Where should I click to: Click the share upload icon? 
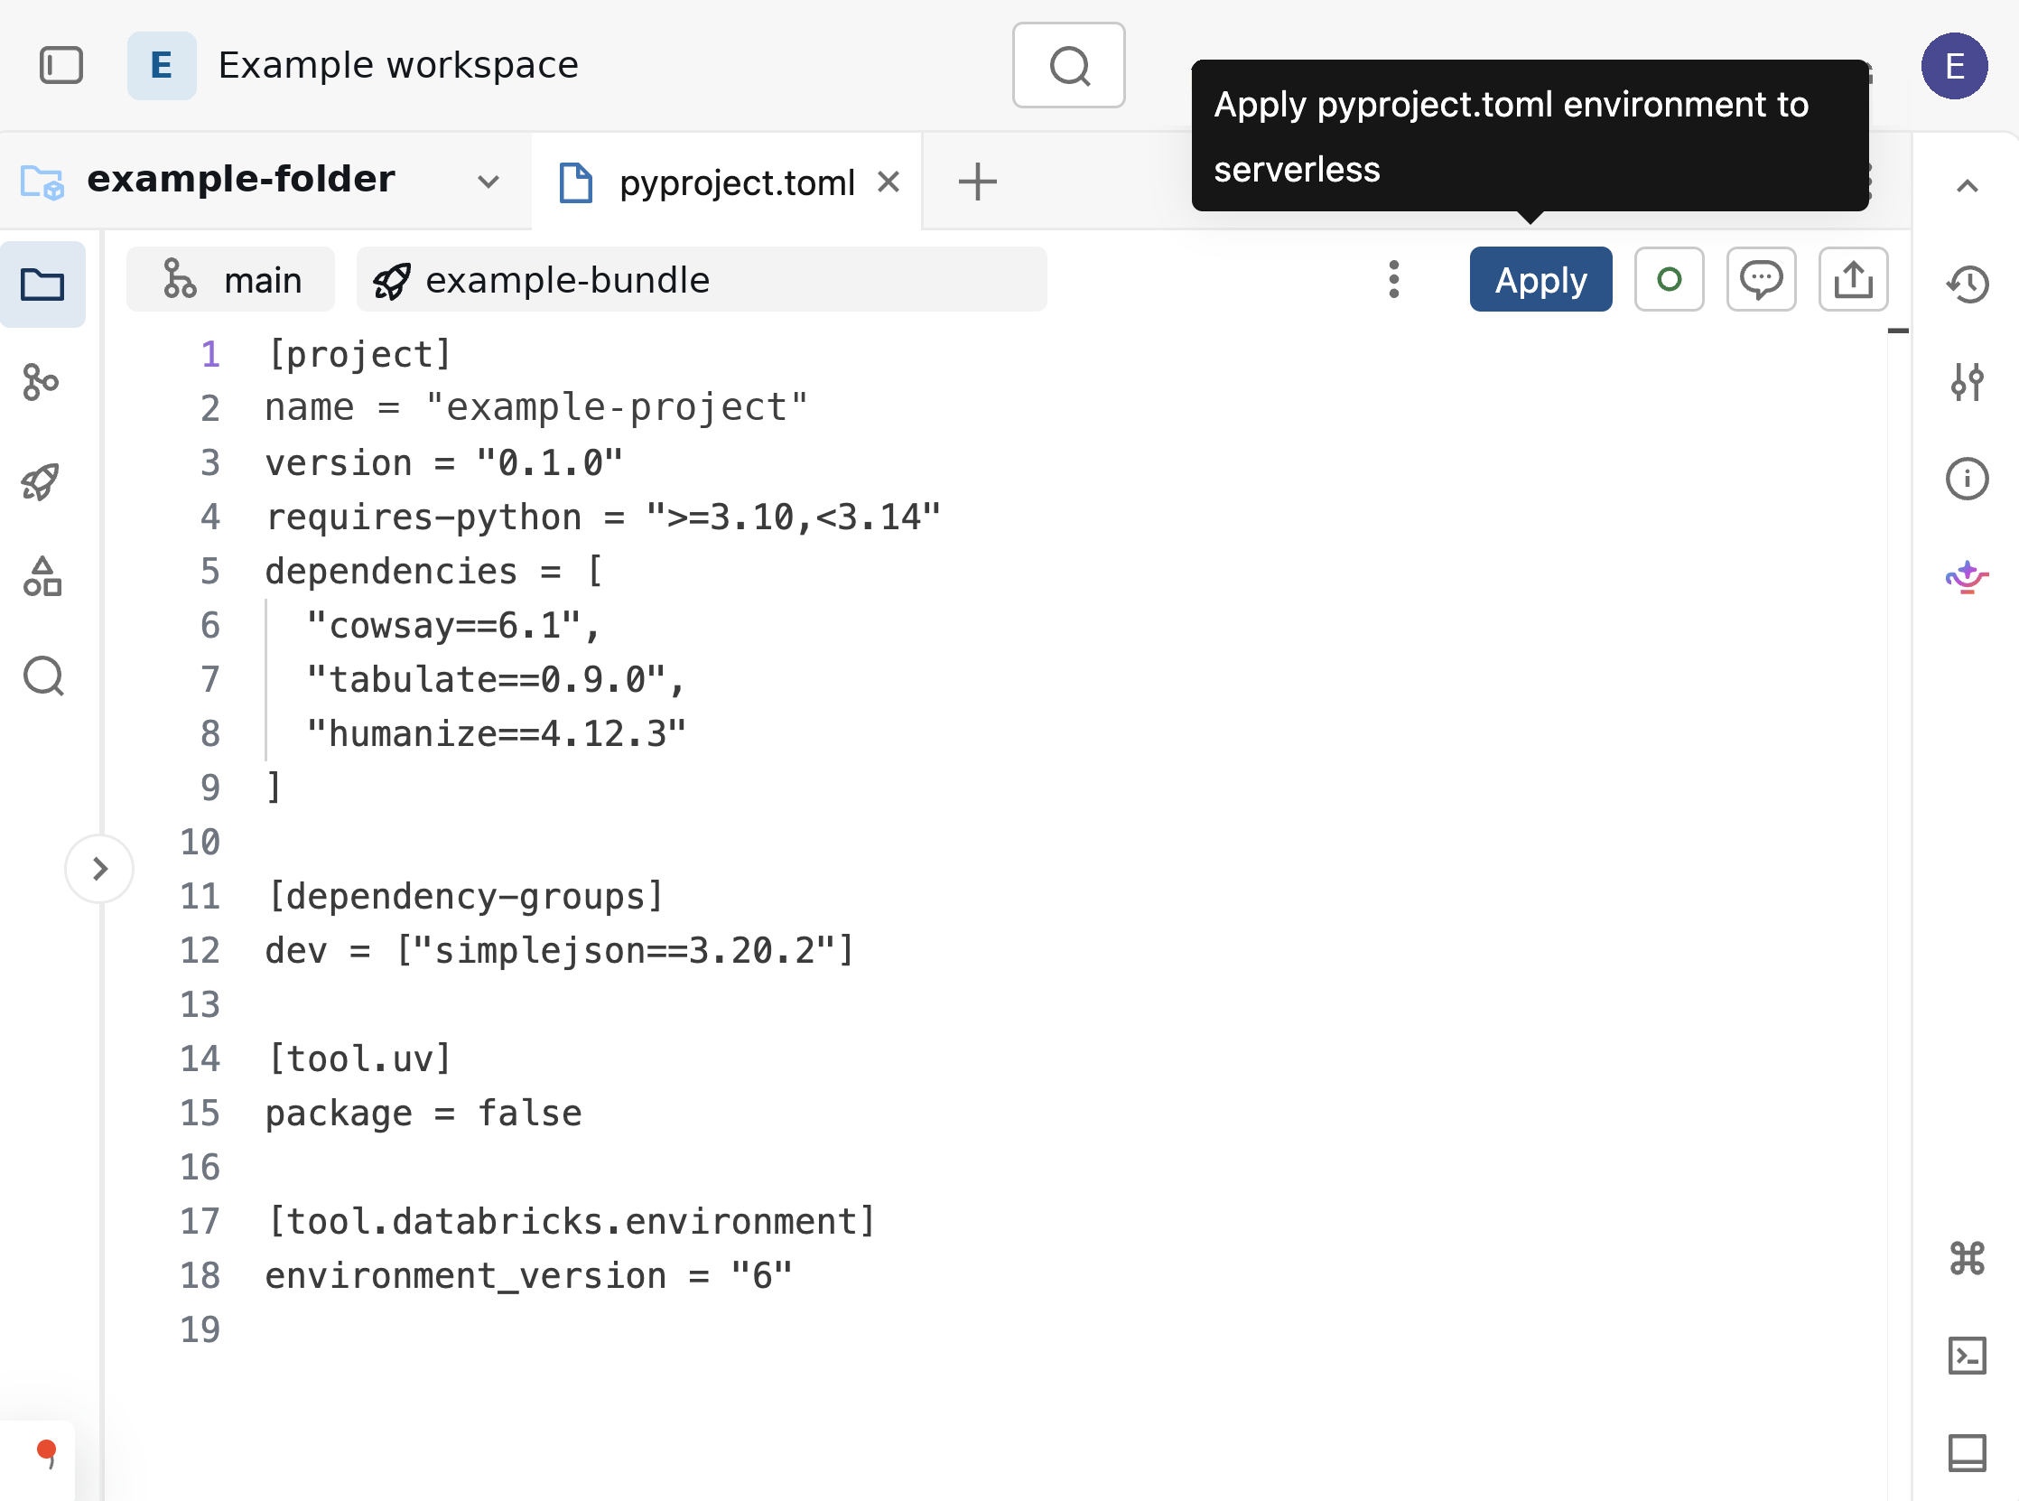1853,279
